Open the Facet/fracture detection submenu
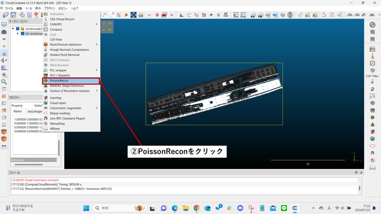381x214 pixels. [97, 44]
